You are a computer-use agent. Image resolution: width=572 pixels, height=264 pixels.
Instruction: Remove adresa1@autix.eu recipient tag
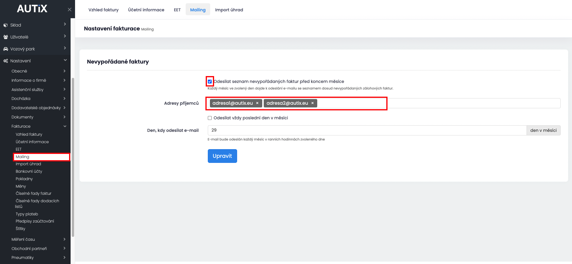257,103
